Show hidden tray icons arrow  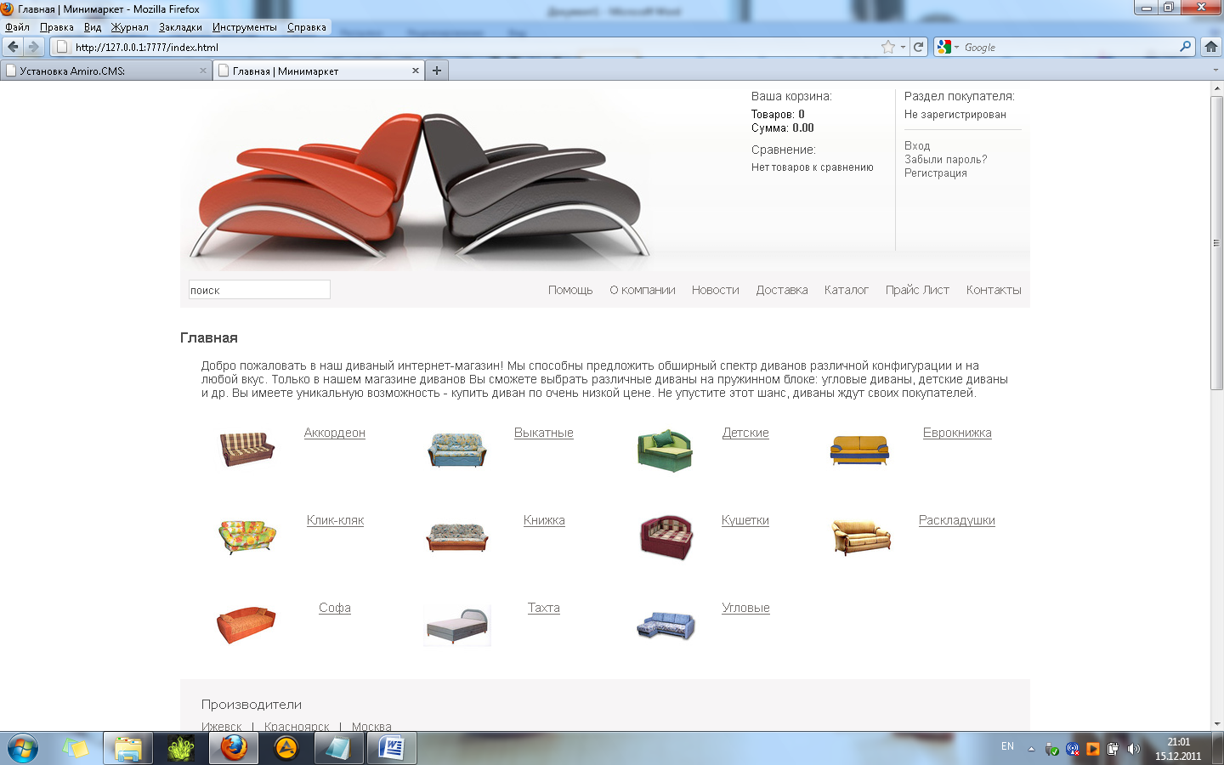pos(1031,749)
